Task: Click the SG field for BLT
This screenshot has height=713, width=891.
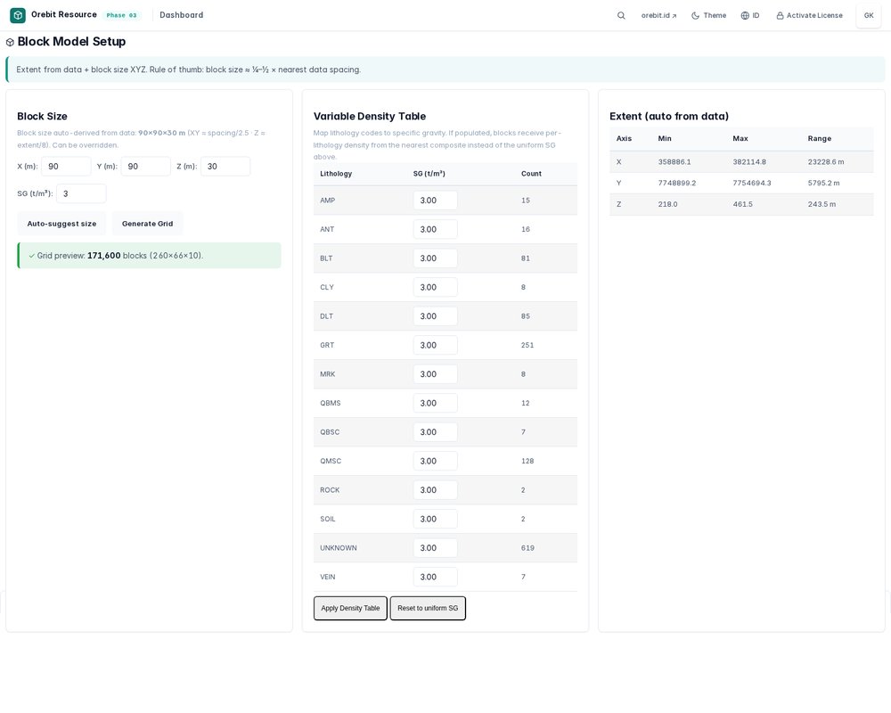Action: point(435,258)
